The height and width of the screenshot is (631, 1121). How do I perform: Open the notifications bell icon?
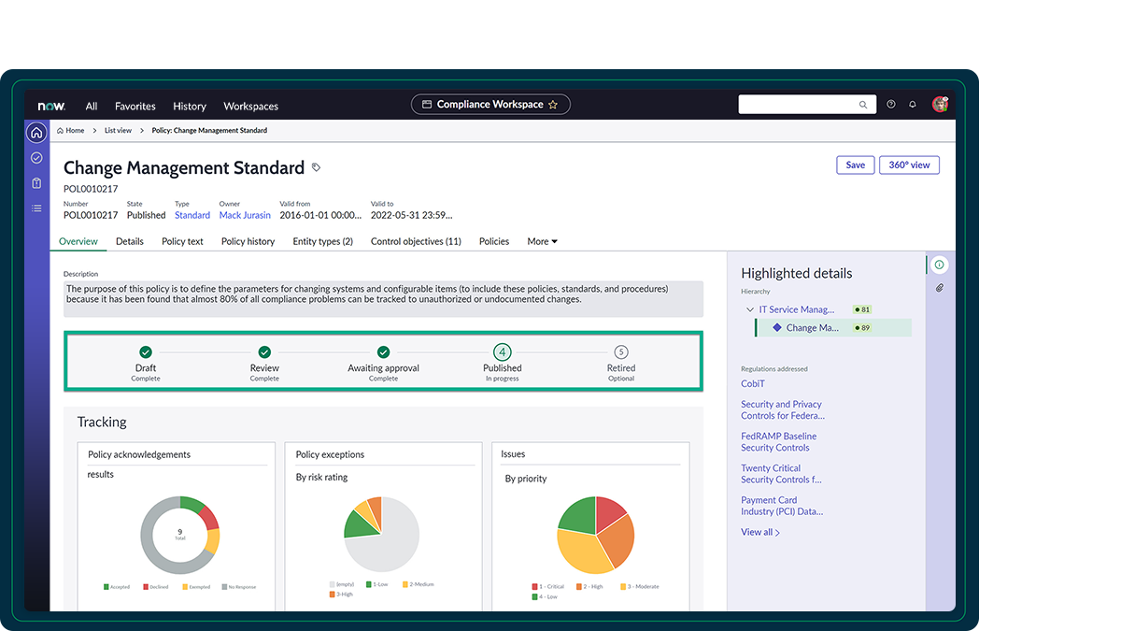coord(913,105)
